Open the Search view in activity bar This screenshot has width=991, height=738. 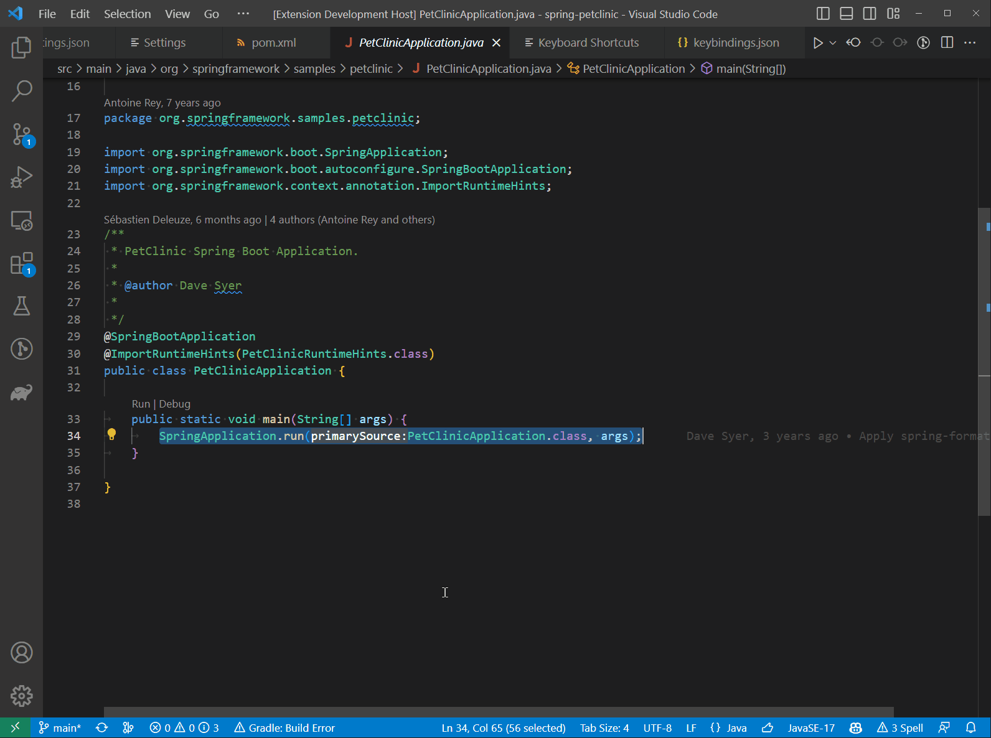click(x=21, y=91)
